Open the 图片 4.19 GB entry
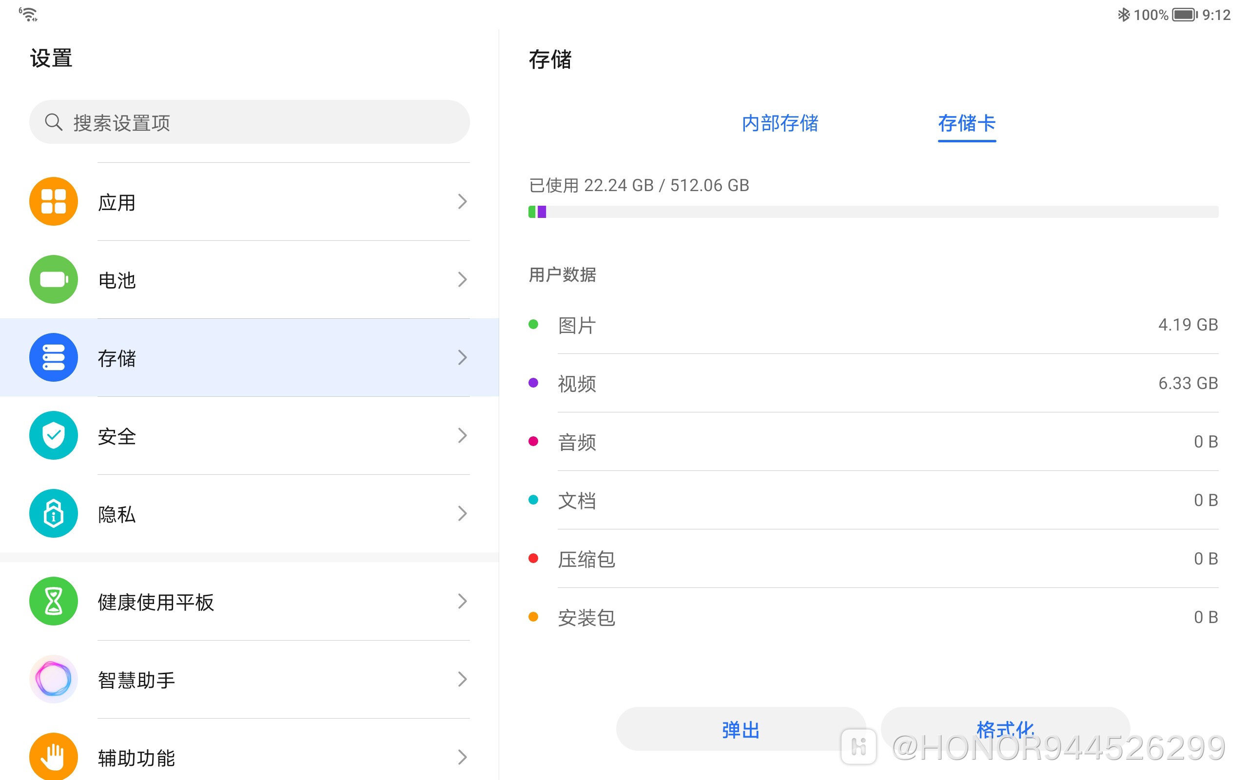Image resolution: width=1248 pixels, height=780 pixels. pos(874,325)
